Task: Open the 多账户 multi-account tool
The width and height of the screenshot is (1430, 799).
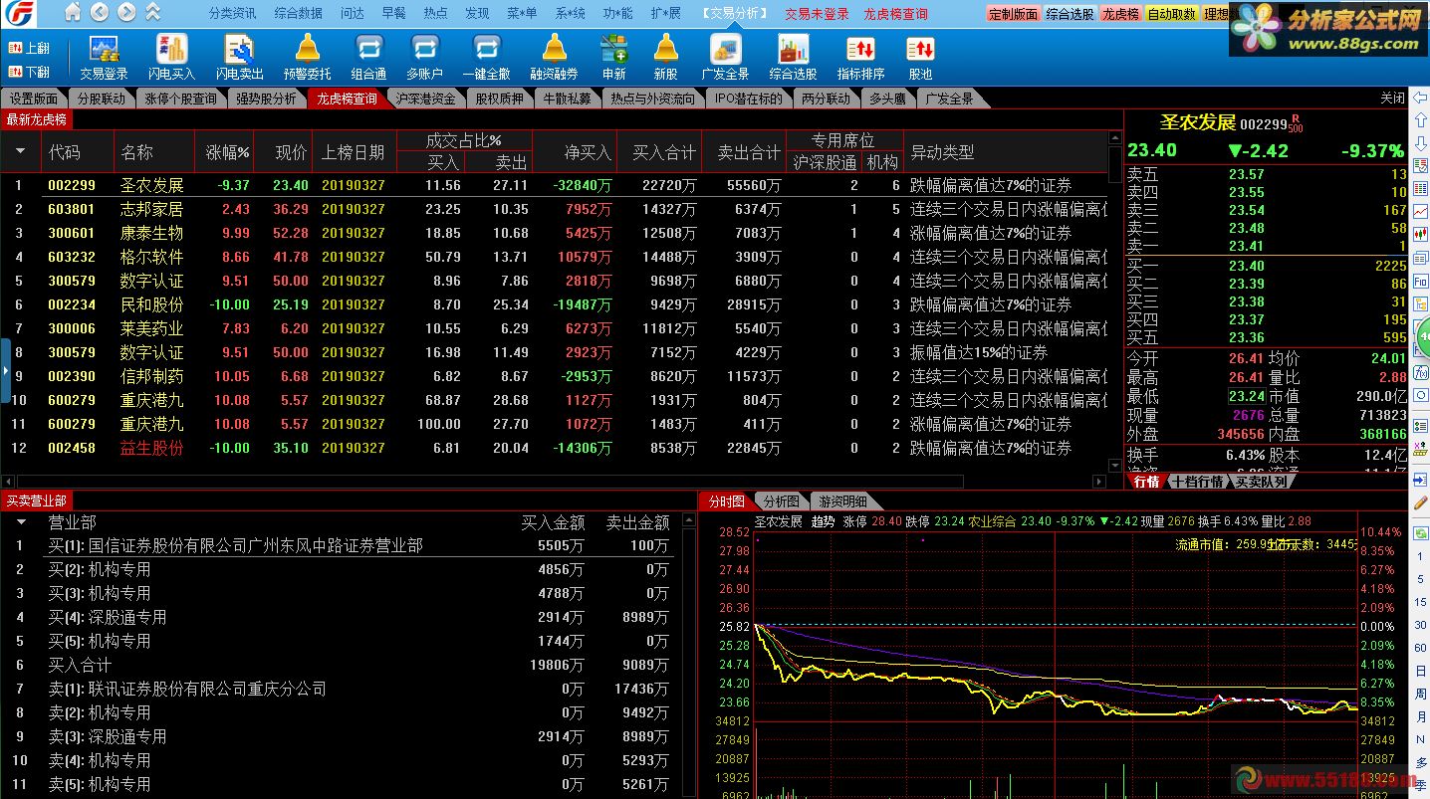Action: [x=424, y=58]
